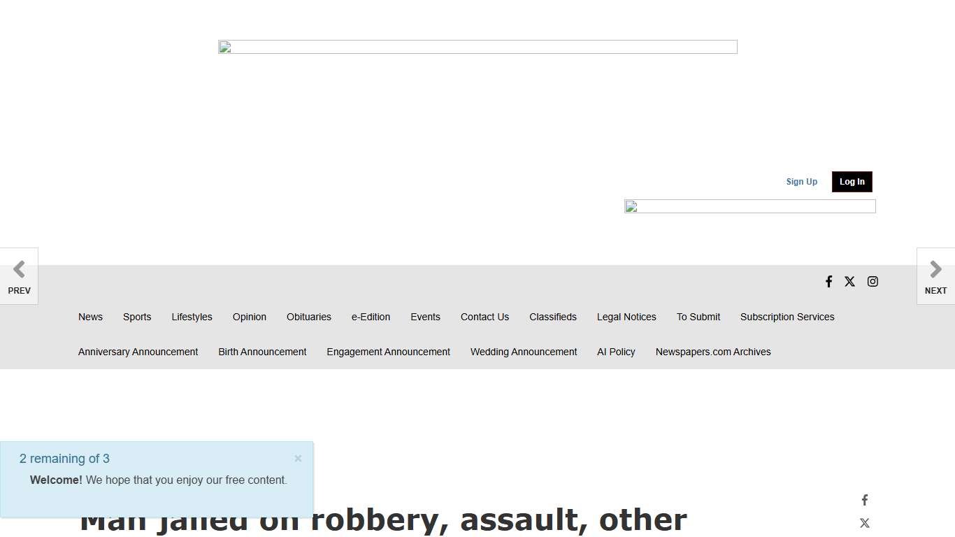Screen dimensions: 955x537
Task: Share the article via the Facebook icon
Action: (x=865, y=499)
